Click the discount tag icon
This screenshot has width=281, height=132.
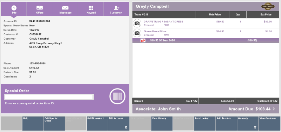[143, 40]
